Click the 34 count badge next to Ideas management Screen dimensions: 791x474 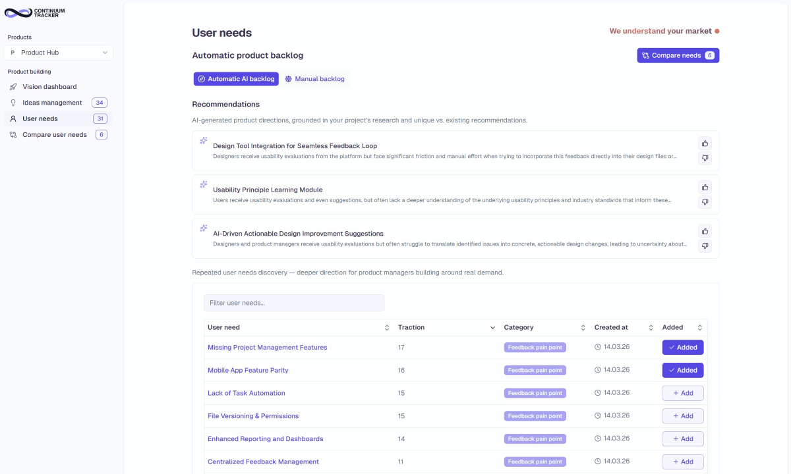coord(100,103)
